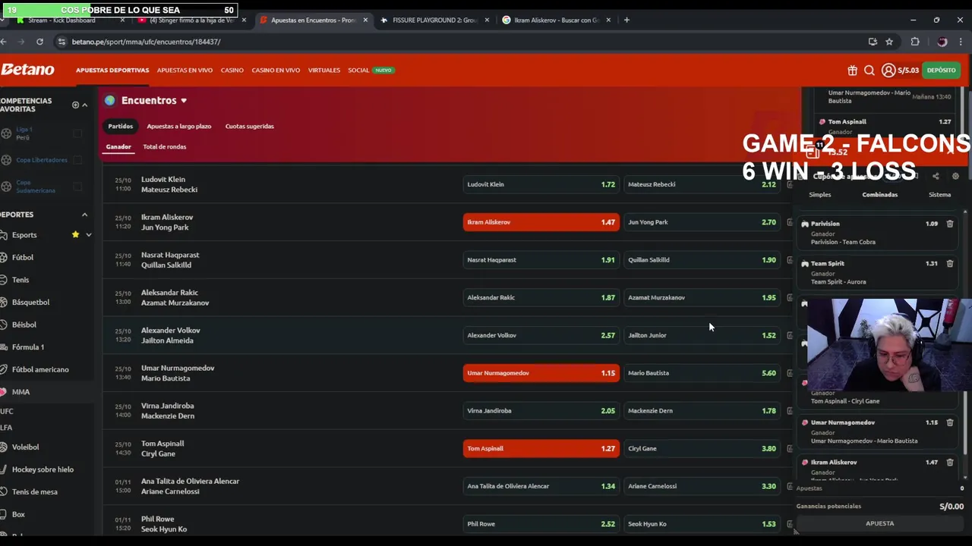The height and width of the screenshot is (546, 972).
Task: Open the gift promotions icon
Action: click(852, 71)
